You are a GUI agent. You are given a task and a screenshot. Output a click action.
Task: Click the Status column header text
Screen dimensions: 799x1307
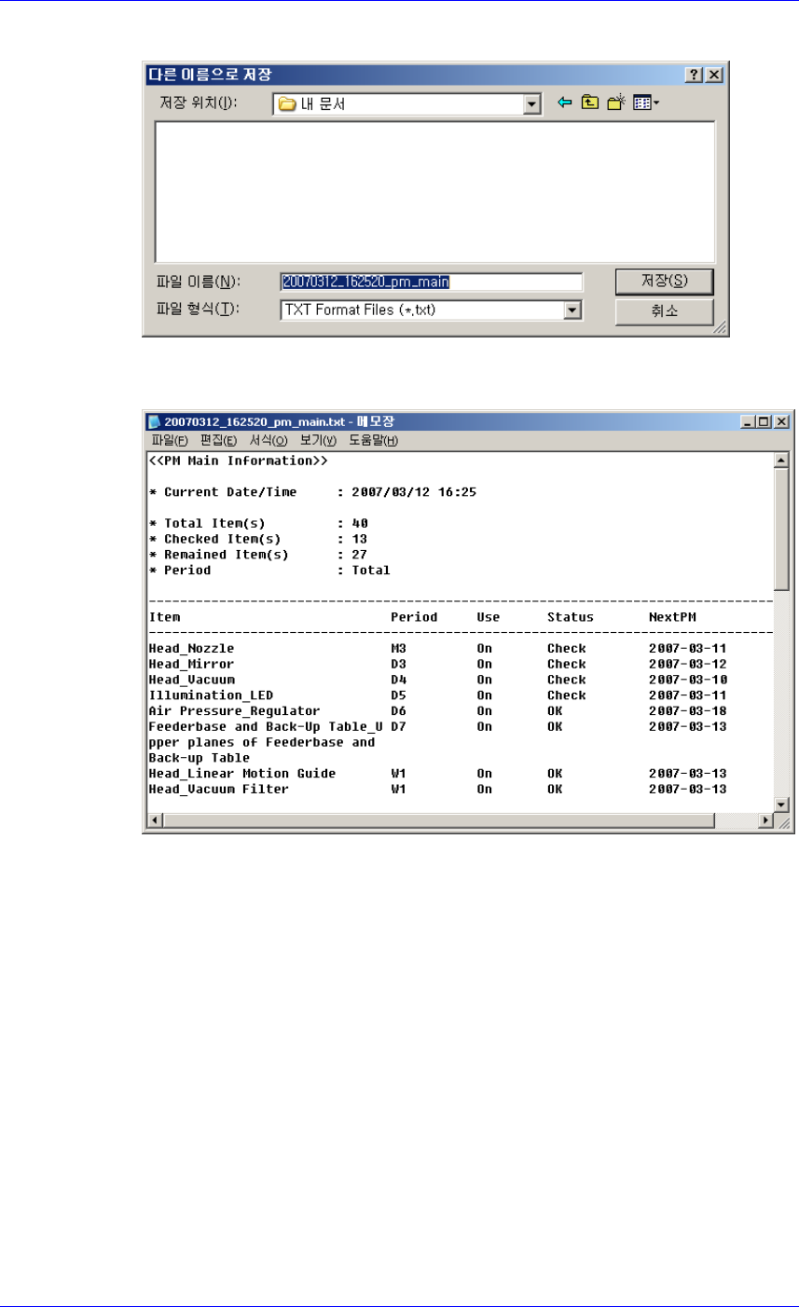(570, 617)
